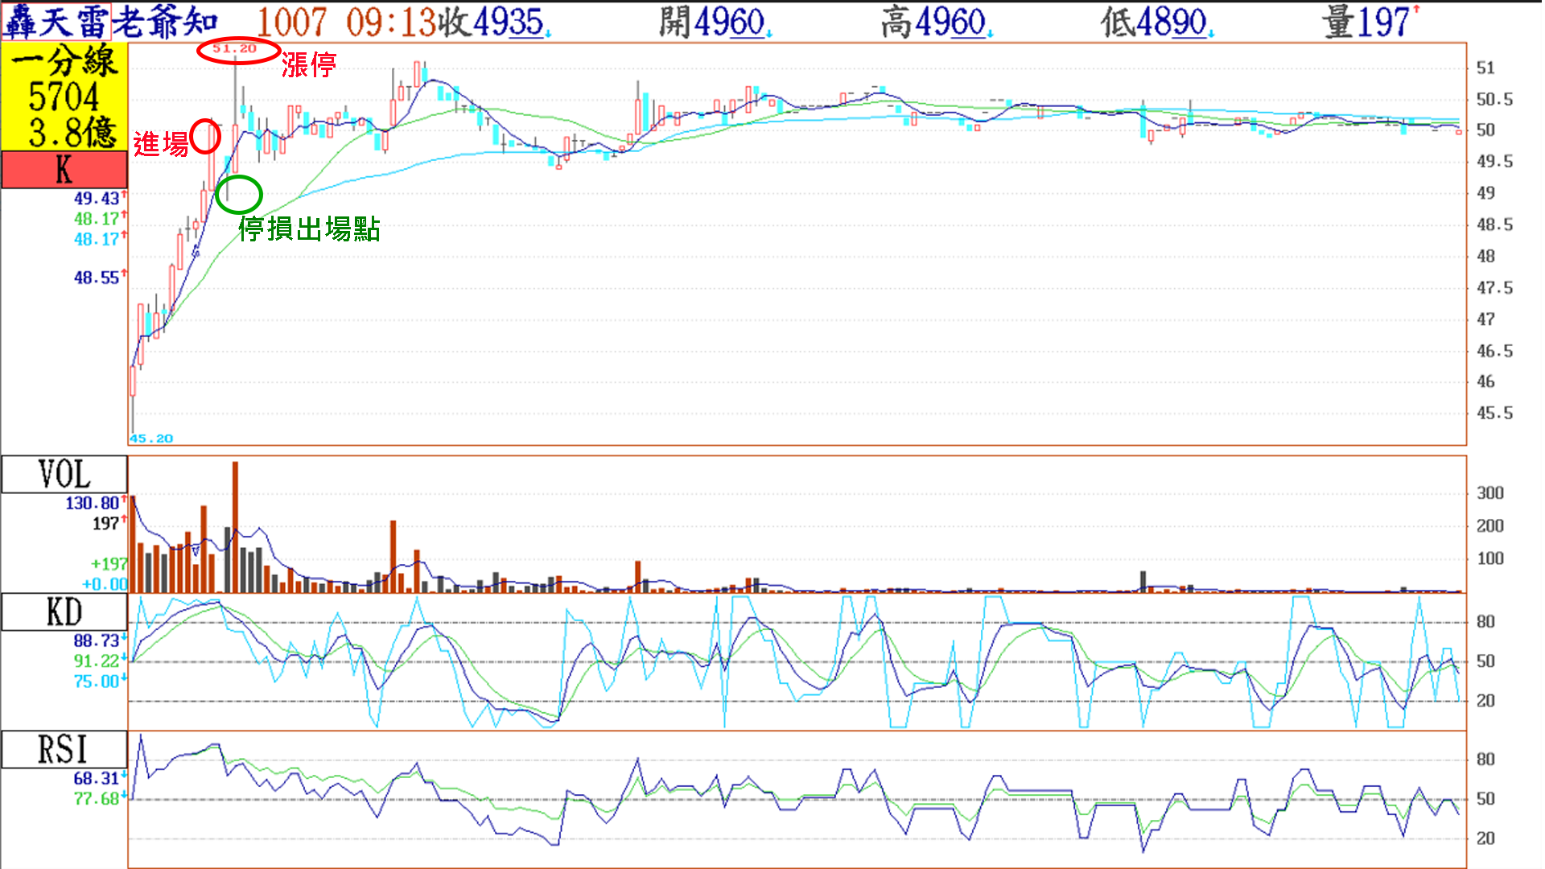Screen dimensions: 1545x869
Task: Click the 低4890 low price field
Action: 1156,22
